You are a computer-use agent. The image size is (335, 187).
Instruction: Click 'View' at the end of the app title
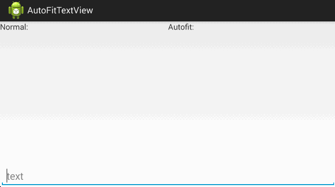84,10
